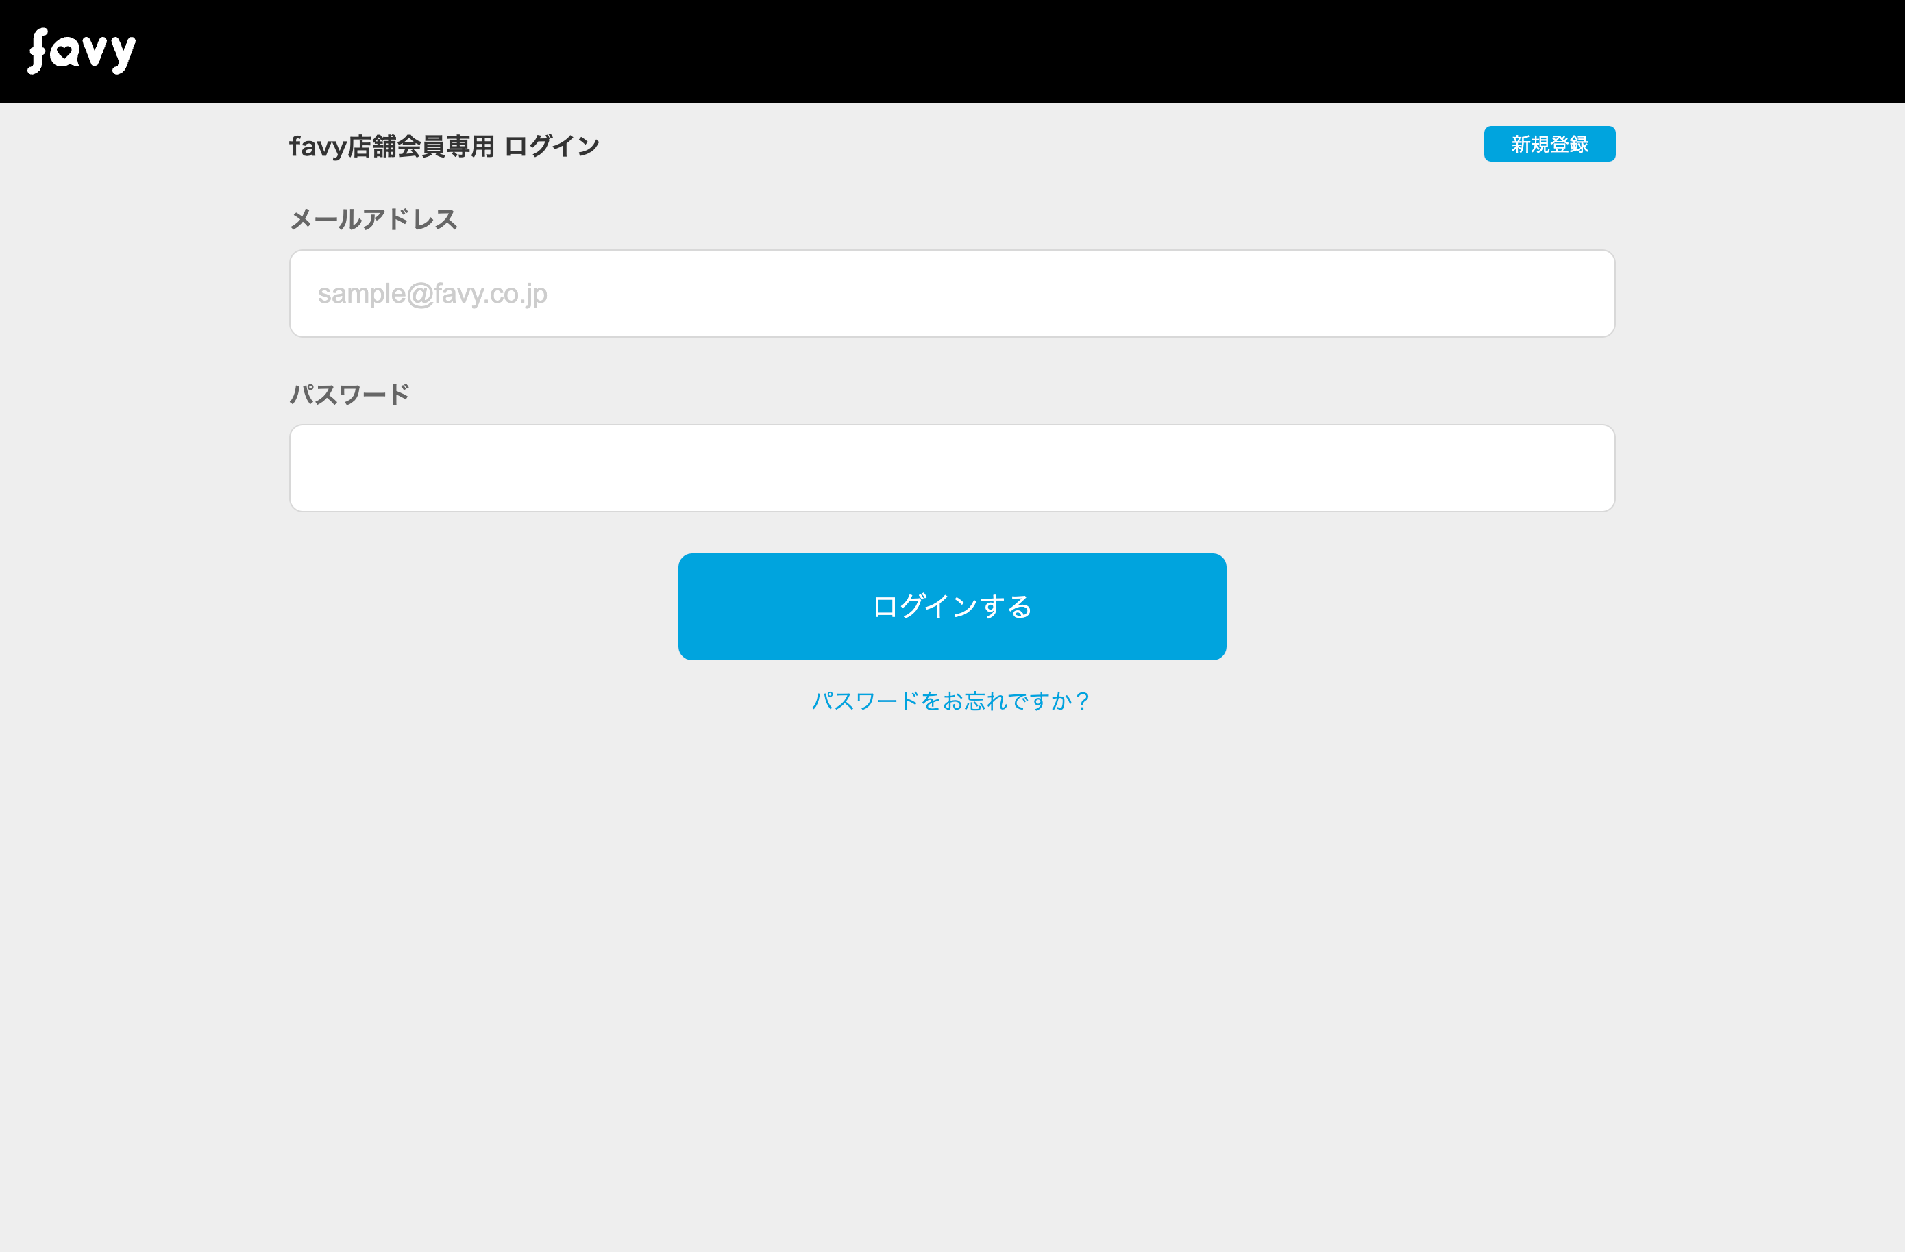
Task: Click the letter y of favy logo
Action: click(123, 54)
